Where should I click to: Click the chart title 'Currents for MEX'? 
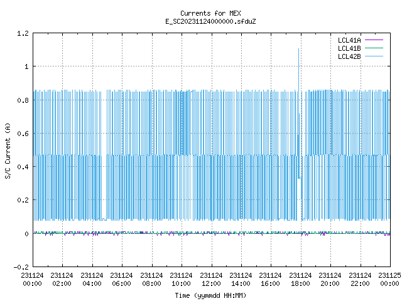(x=210, y=13)
